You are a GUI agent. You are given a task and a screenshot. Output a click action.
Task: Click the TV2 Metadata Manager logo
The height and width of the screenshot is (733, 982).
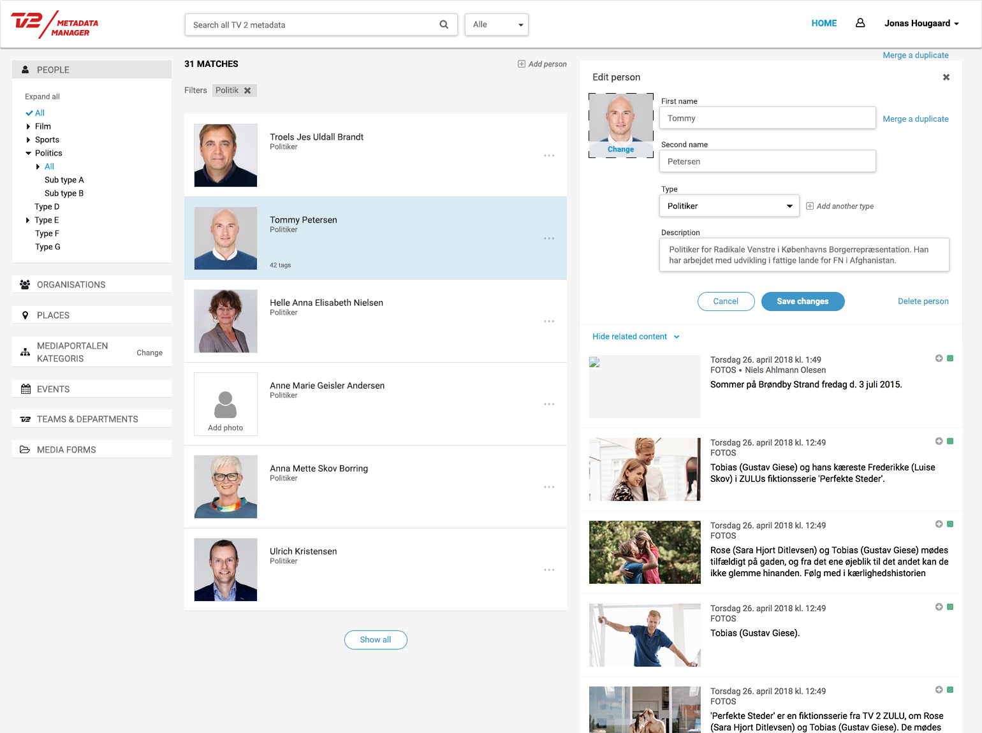pyautogui.click(x=55, y=24)
